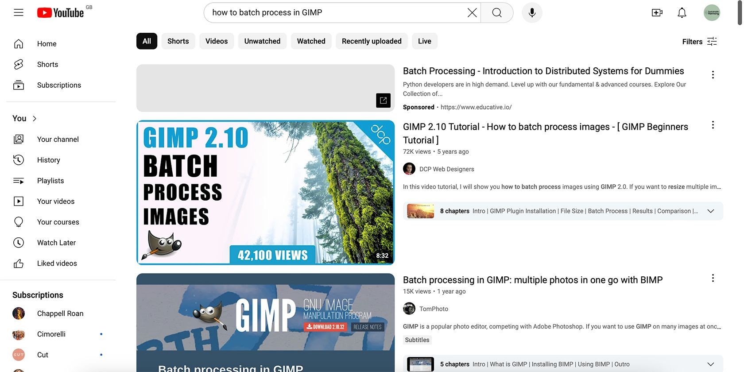The height and width of the screenshot is (372, 744).
Task: Expand the 8 chapters list
Action: pos(711,211)
